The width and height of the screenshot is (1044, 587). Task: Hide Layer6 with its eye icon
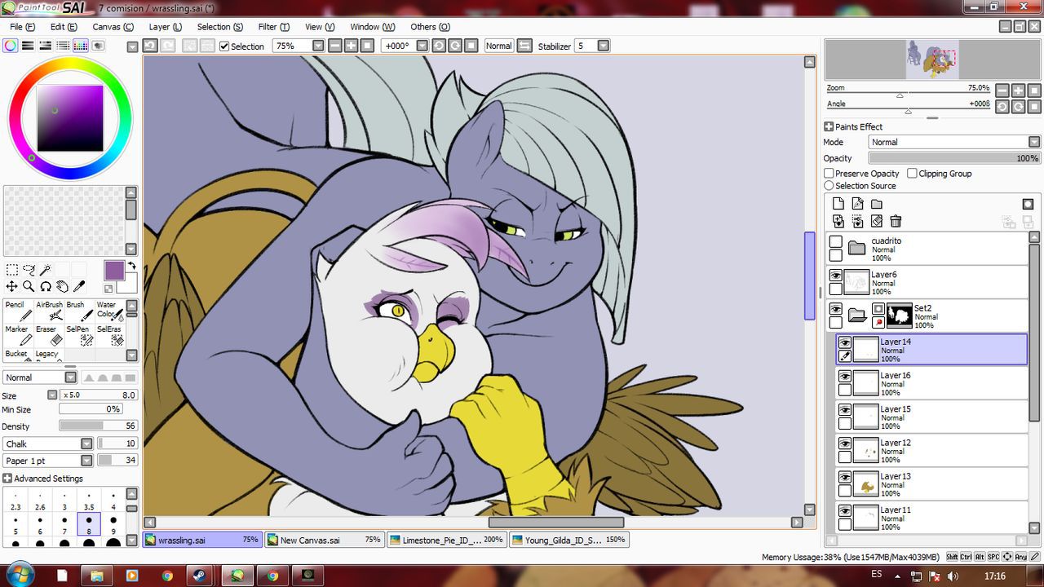click(835, 276)
